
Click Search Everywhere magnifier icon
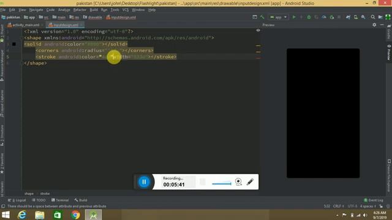click(373, 17)
